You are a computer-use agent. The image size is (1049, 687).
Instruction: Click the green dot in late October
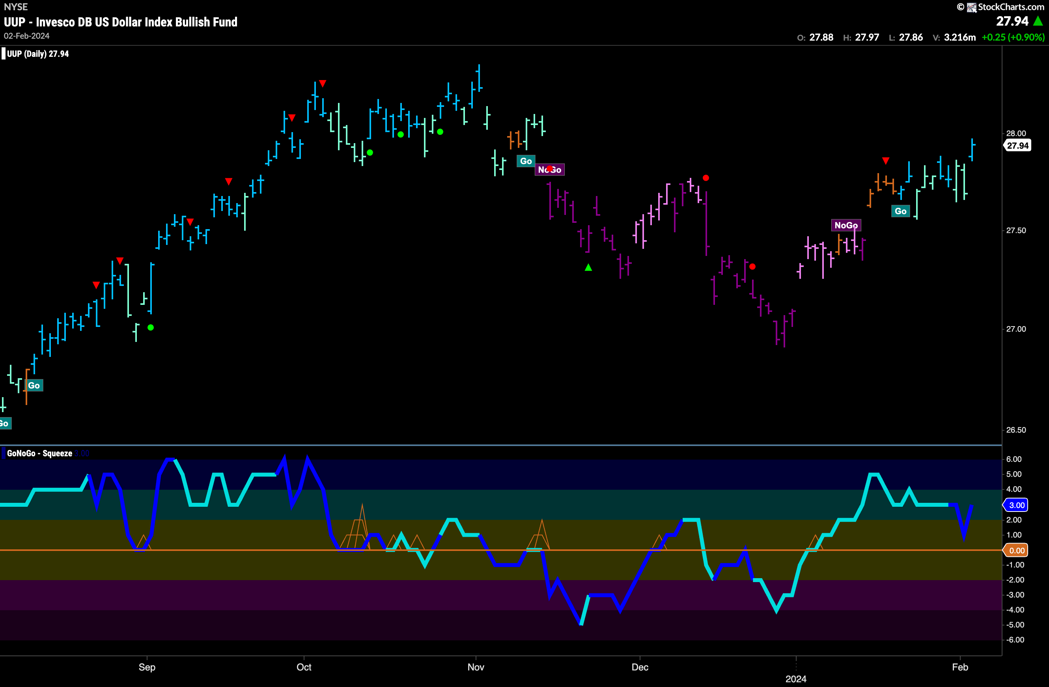[440, 132]
